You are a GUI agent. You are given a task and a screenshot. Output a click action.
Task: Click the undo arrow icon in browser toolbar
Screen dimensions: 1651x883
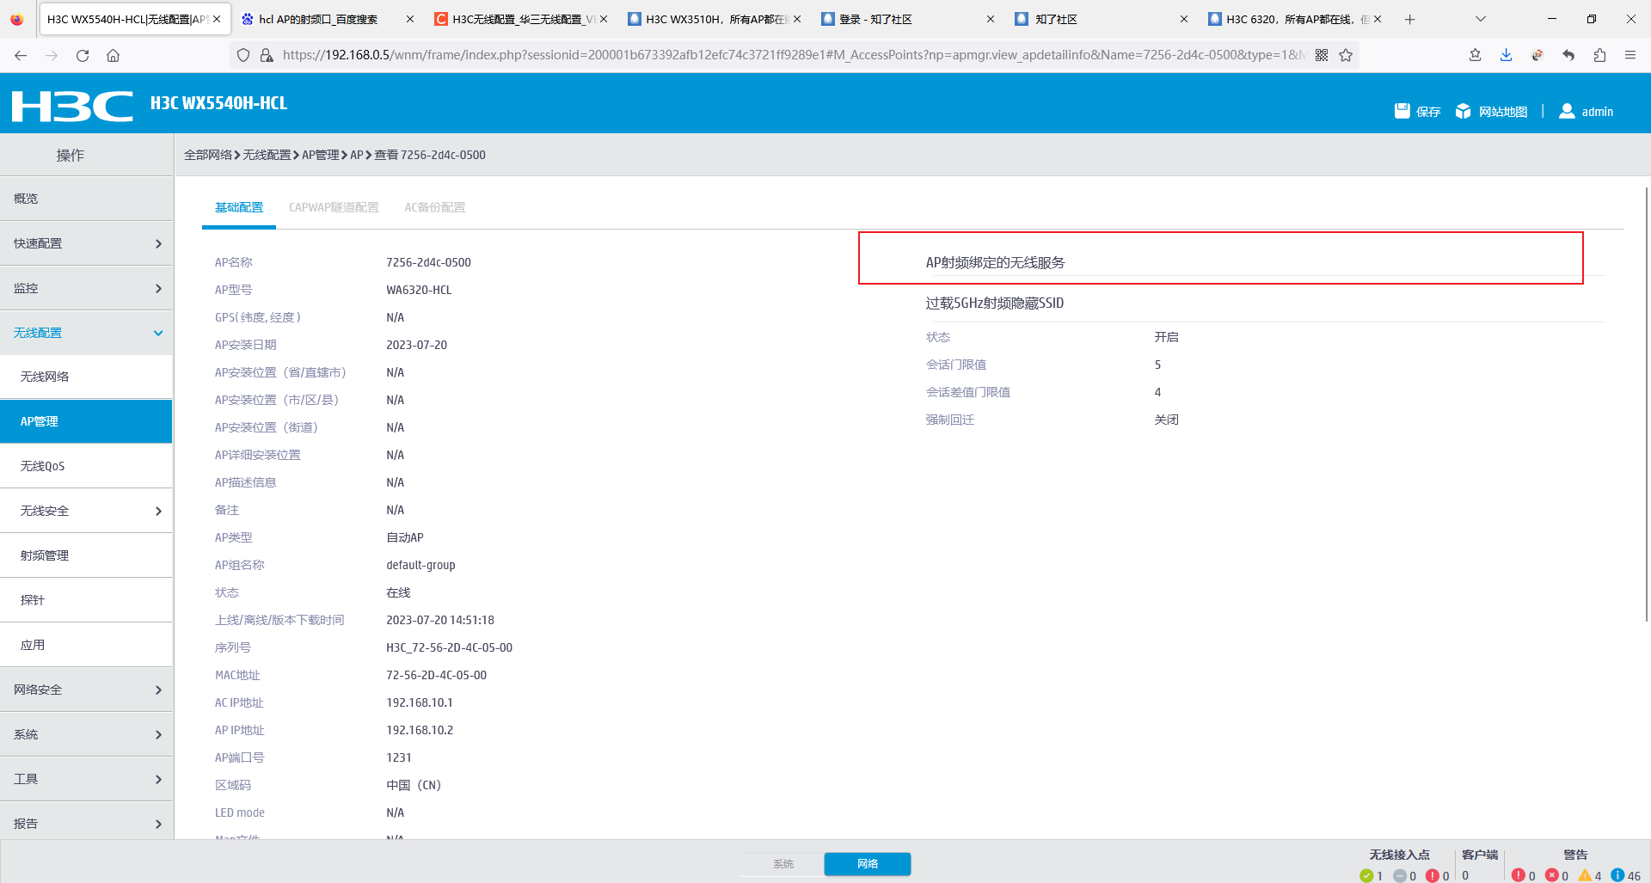click(x=1568, y=55)
